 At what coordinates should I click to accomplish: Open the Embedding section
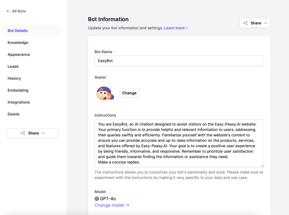point(18,90)
